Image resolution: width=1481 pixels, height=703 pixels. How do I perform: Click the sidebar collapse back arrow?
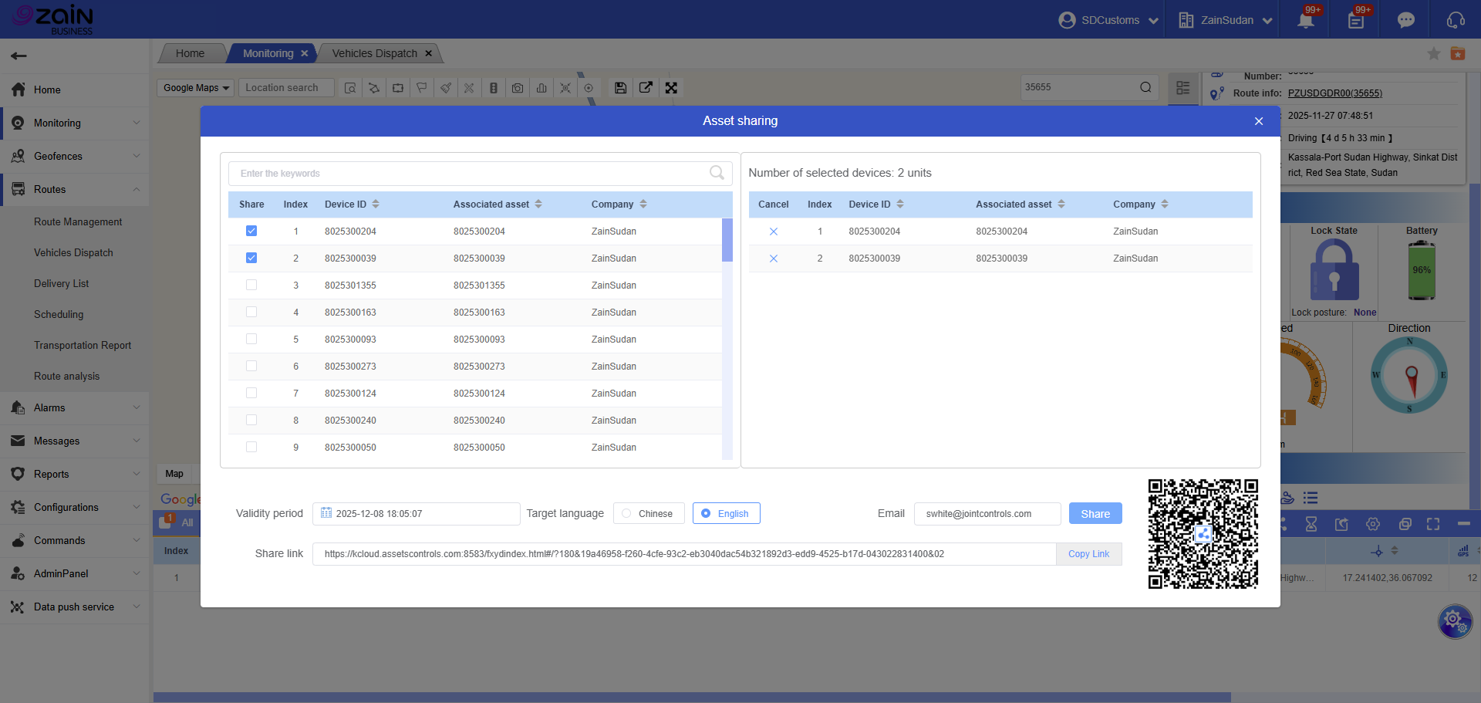[19, 56]
